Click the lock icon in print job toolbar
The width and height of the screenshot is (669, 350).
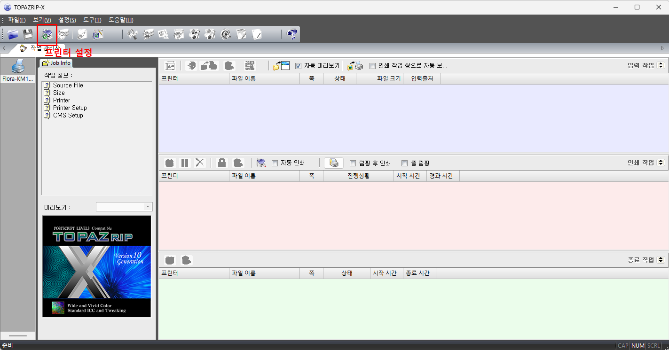tap(222, 163)
